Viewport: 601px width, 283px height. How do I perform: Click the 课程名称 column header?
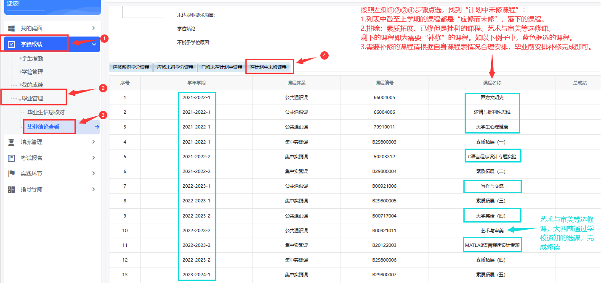tap(492, 83)
